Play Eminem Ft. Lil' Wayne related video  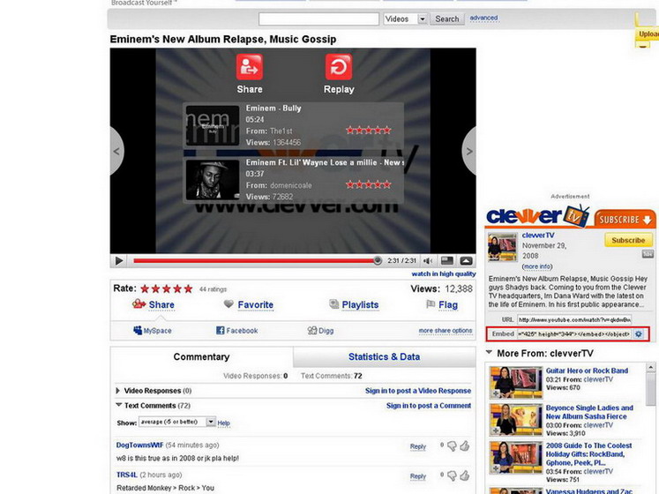point(294,180)
